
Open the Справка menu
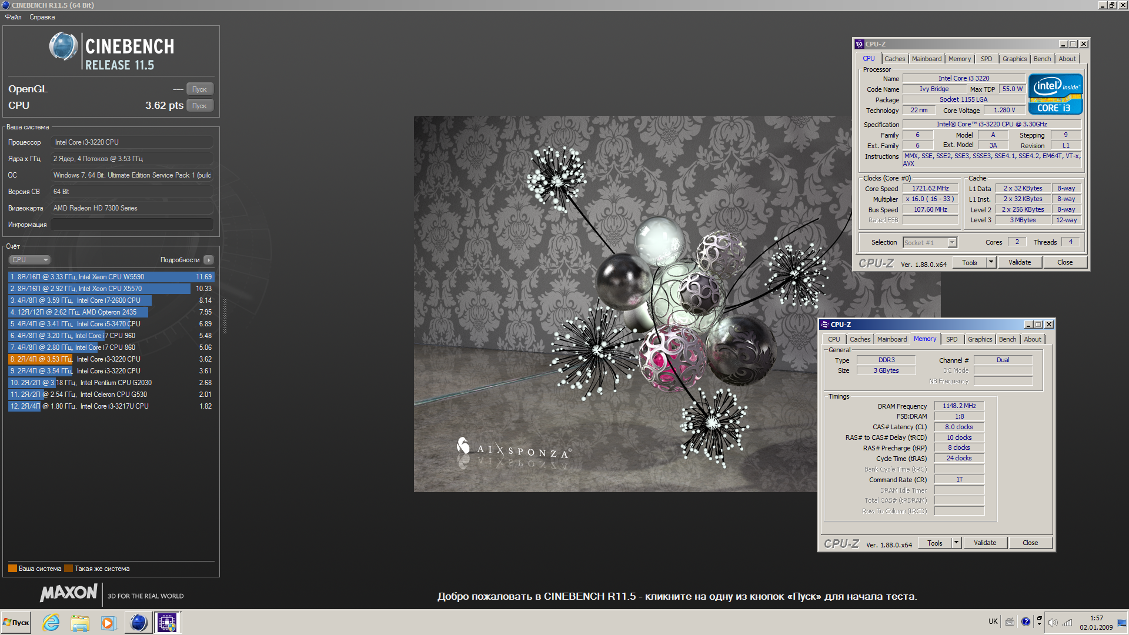(42, 17)
